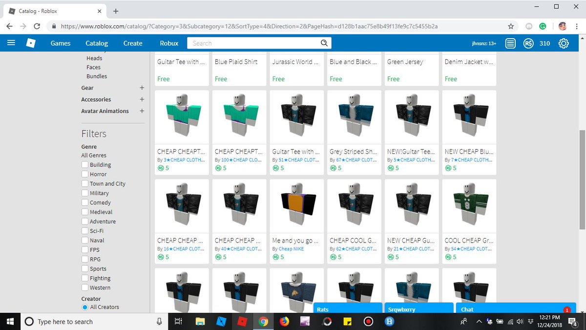Open the Srqwbxrry chat tab
586x330 pixels.
click(419, 309)
